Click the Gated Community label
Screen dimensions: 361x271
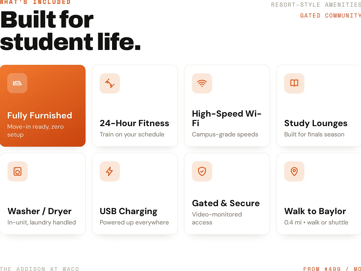[x=331, y=16]
